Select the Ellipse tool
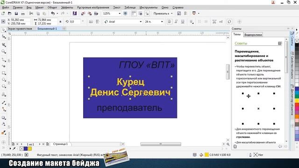 tap(4, 80)
